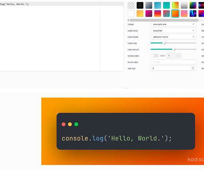
Task: Select the plain white background swatch
Action: coord(131,13)
